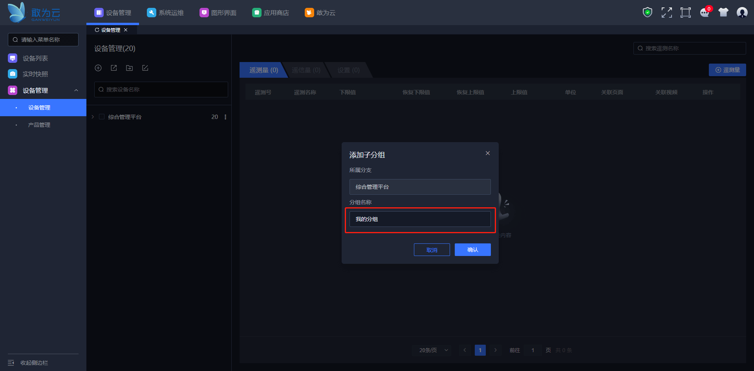Image resolution: width=754 pixels, height=371 pixels.
Task: Open 图形界面 in the top navigation
Action: point(218,13)
